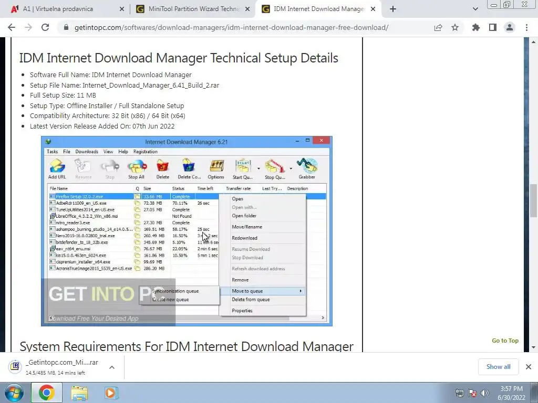The image size is (538, 403).
Task: Open the network tray icon
Action: [459, 393]
